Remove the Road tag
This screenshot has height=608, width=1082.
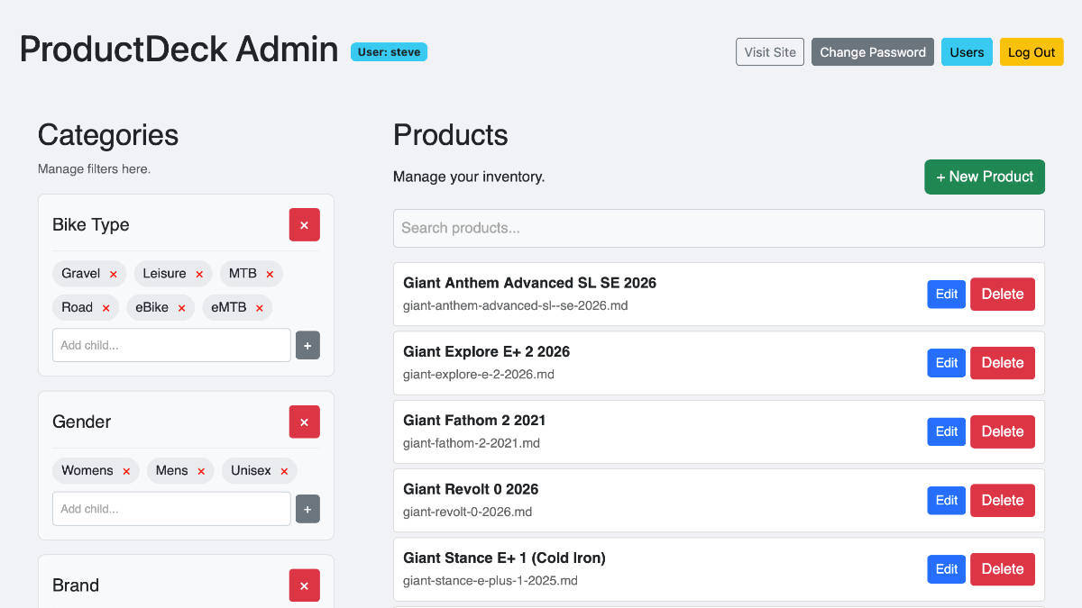[108, 307]
